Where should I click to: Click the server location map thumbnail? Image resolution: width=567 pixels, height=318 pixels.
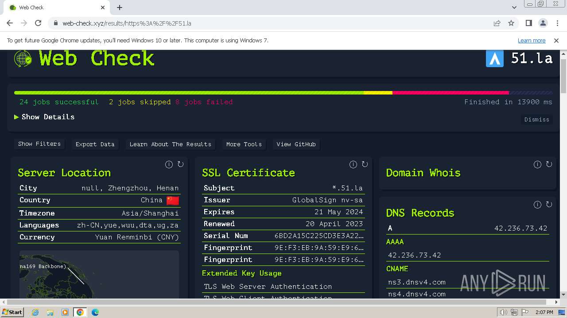99,274
